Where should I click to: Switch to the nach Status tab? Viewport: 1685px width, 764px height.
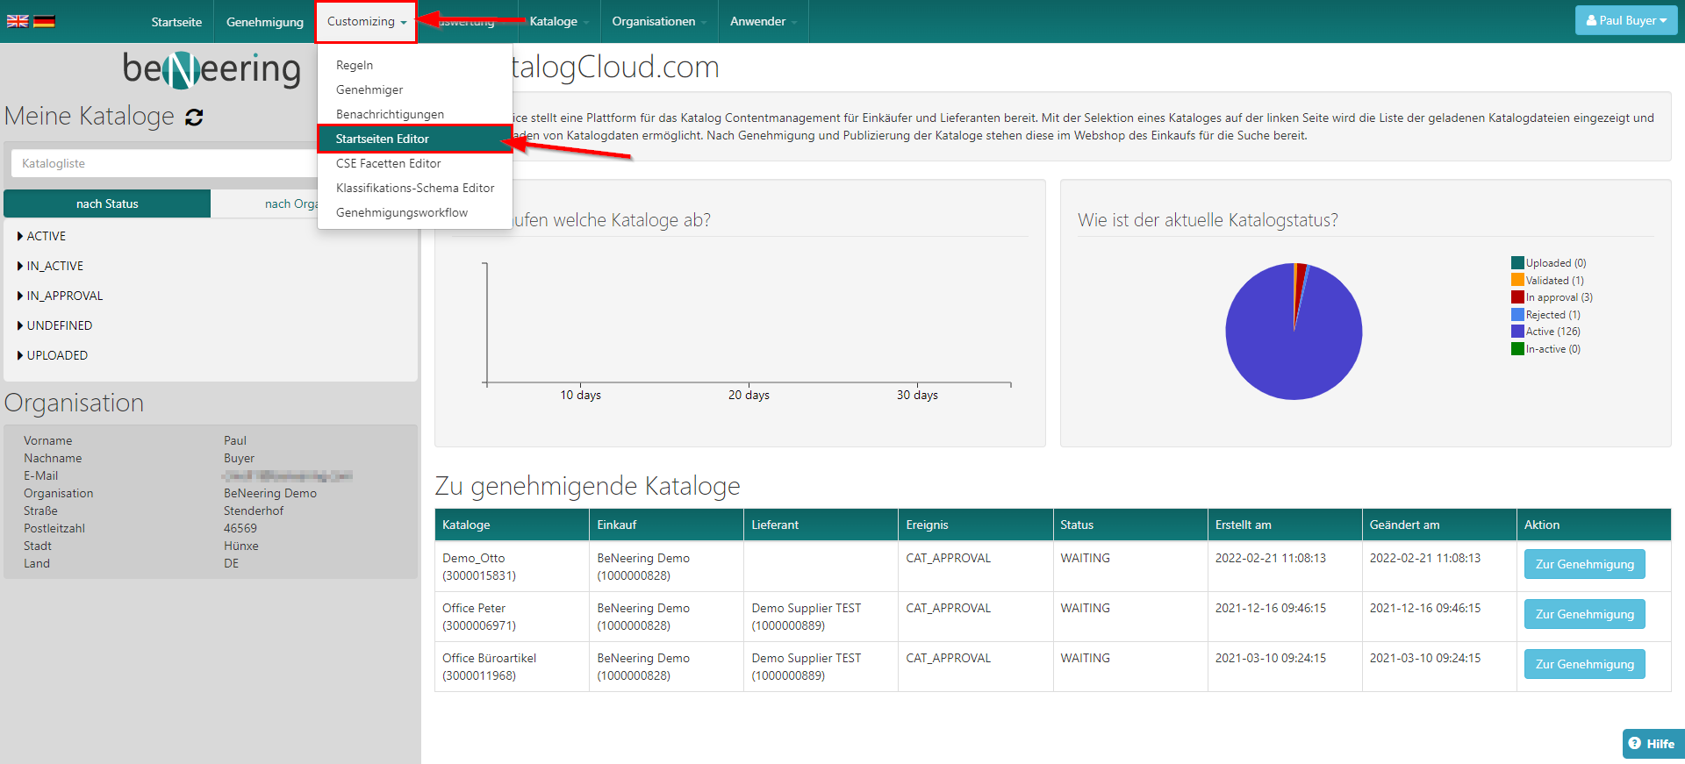[107, 203]
